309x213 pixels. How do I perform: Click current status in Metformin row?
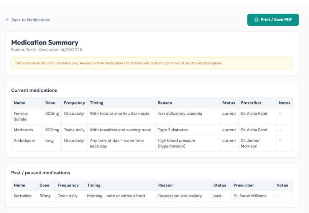(x=229, y=130)
